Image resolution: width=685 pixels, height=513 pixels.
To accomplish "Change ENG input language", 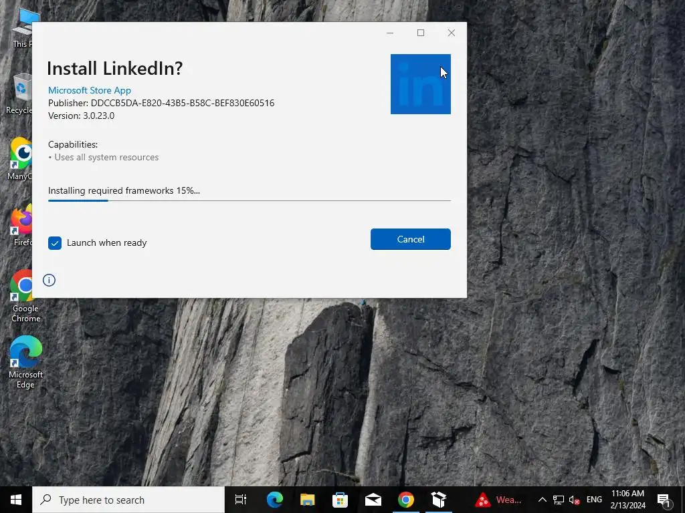I will 594,500.
